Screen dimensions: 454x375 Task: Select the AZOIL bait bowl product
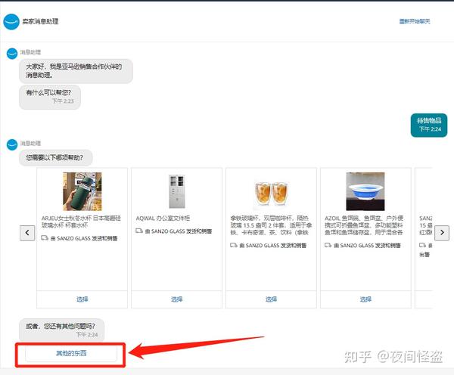(365, 299)
